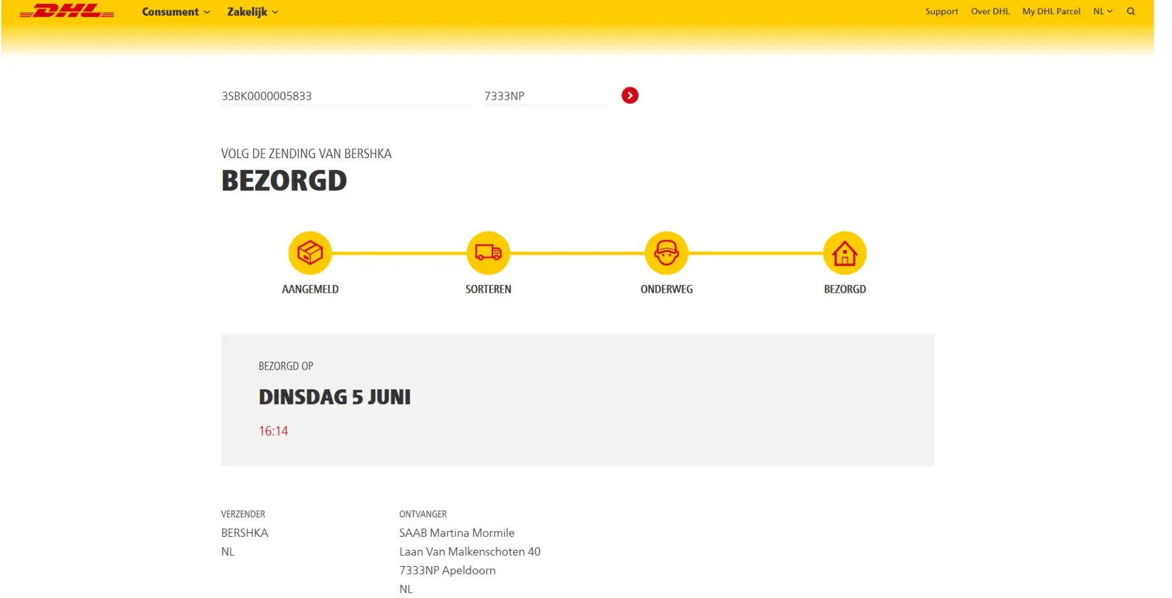1172x598 pixels.
Task: Click the delivery time 16:14
Action: click(273, 431)
